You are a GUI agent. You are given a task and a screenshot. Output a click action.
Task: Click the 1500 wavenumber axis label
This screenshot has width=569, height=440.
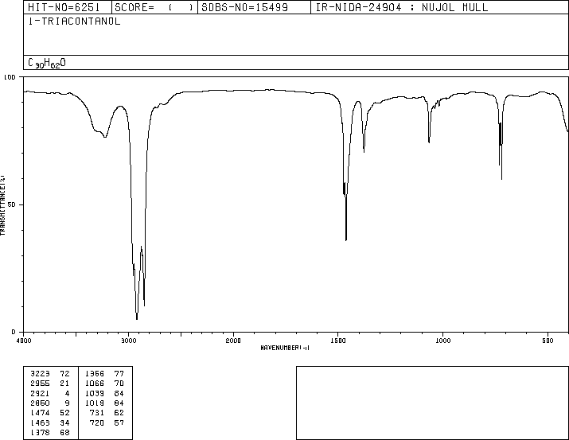[x=338, y=341]
